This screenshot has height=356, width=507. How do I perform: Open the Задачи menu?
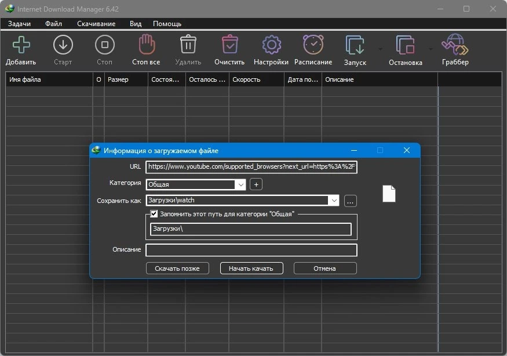click(19, 24)
